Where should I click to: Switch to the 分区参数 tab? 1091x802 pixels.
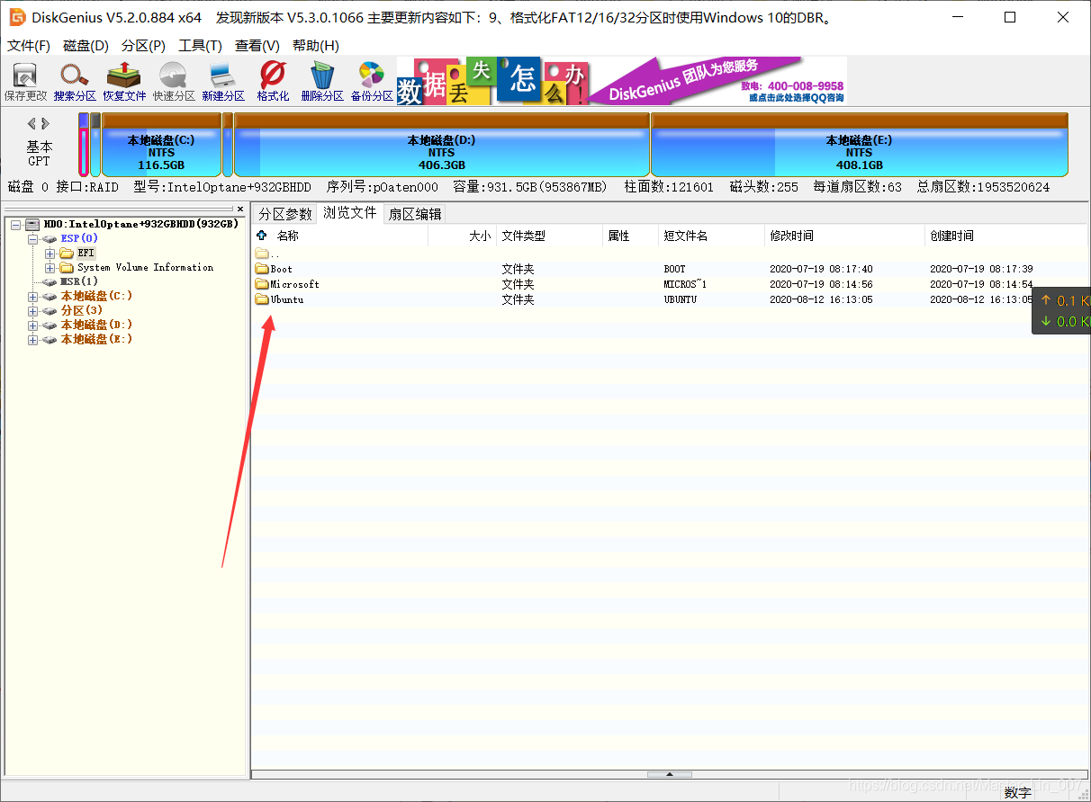285,214
